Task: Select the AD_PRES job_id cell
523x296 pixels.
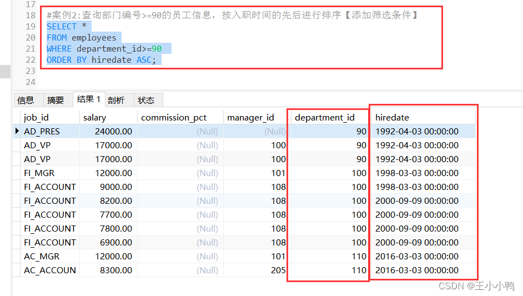Action: point(50,132)
